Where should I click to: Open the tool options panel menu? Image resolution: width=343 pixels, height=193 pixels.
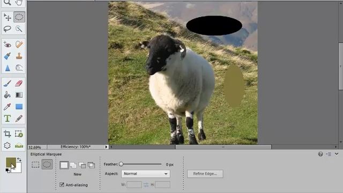click(329, 154)
